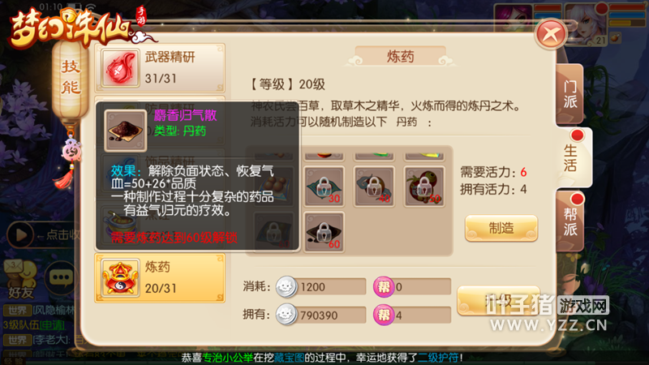The width and height of the screenshot is (649, 365).
Task: Close the skill panel with red X
Action: tap(551, 34)
